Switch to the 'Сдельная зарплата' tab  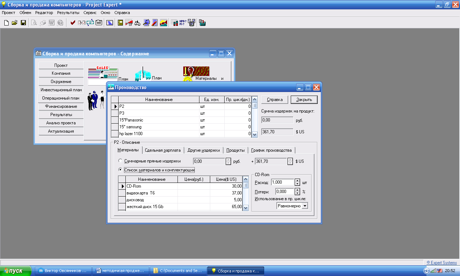pyautogui.click(x=163, y=150)
